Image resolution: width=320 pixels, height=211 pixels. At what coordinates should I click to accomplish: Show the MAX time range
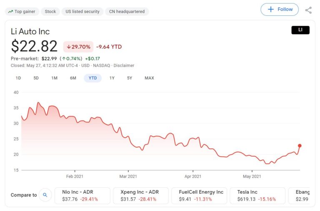149,78
